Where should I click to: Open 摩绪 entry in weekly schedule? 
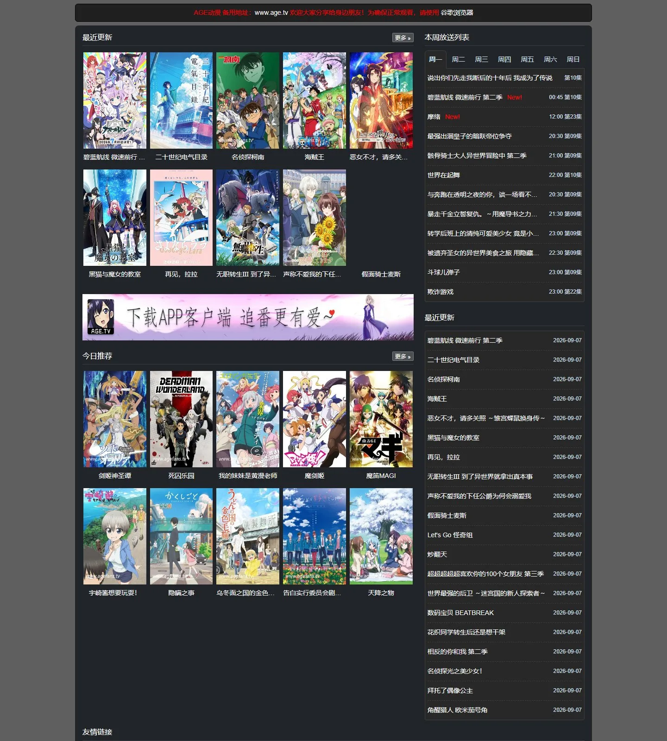click(x=434, y=117)
